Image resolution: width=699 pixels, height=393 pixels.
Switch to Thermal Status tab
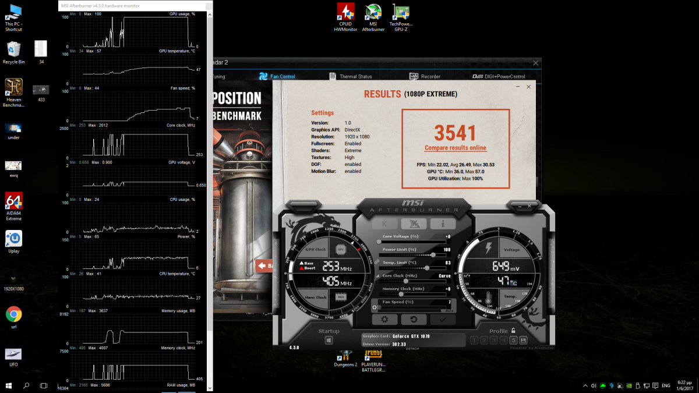pos(351,76)
